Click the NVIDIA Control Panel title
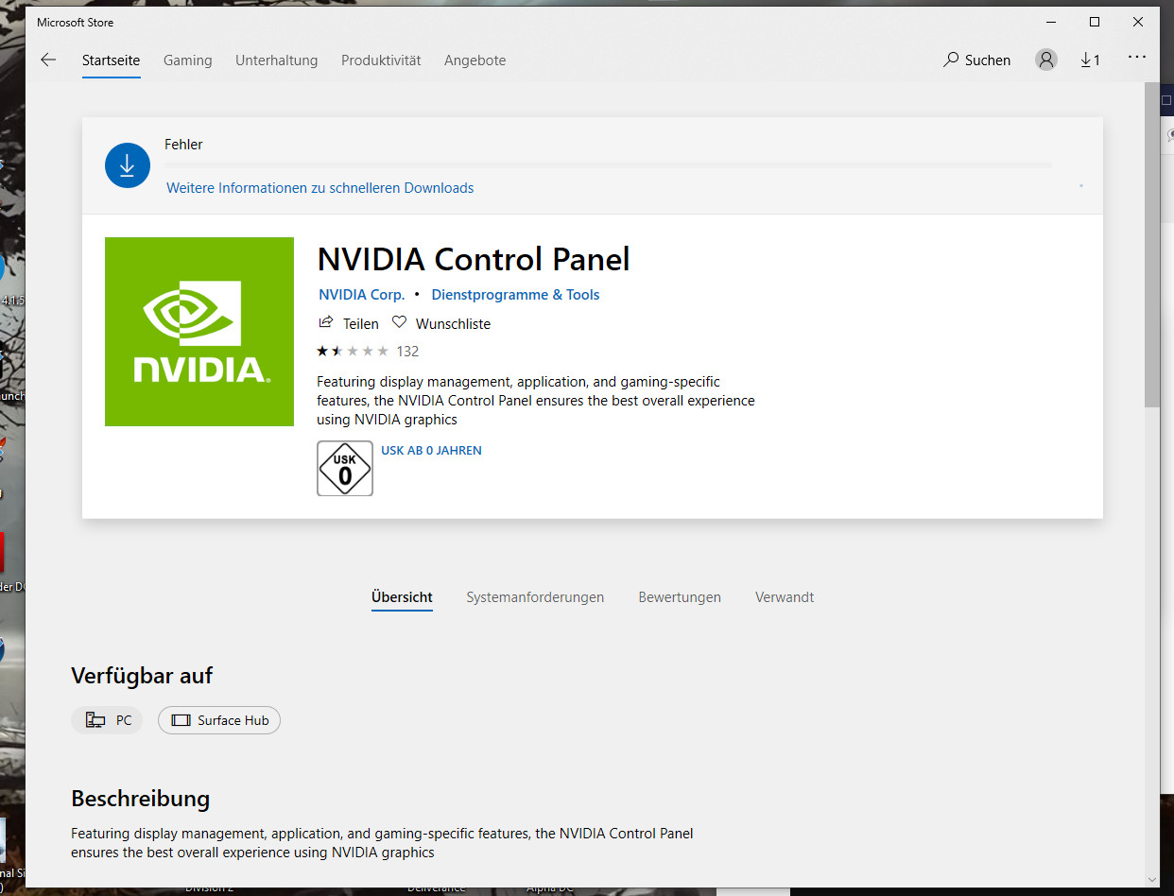The image size is (1174, 896). (474, 259)
